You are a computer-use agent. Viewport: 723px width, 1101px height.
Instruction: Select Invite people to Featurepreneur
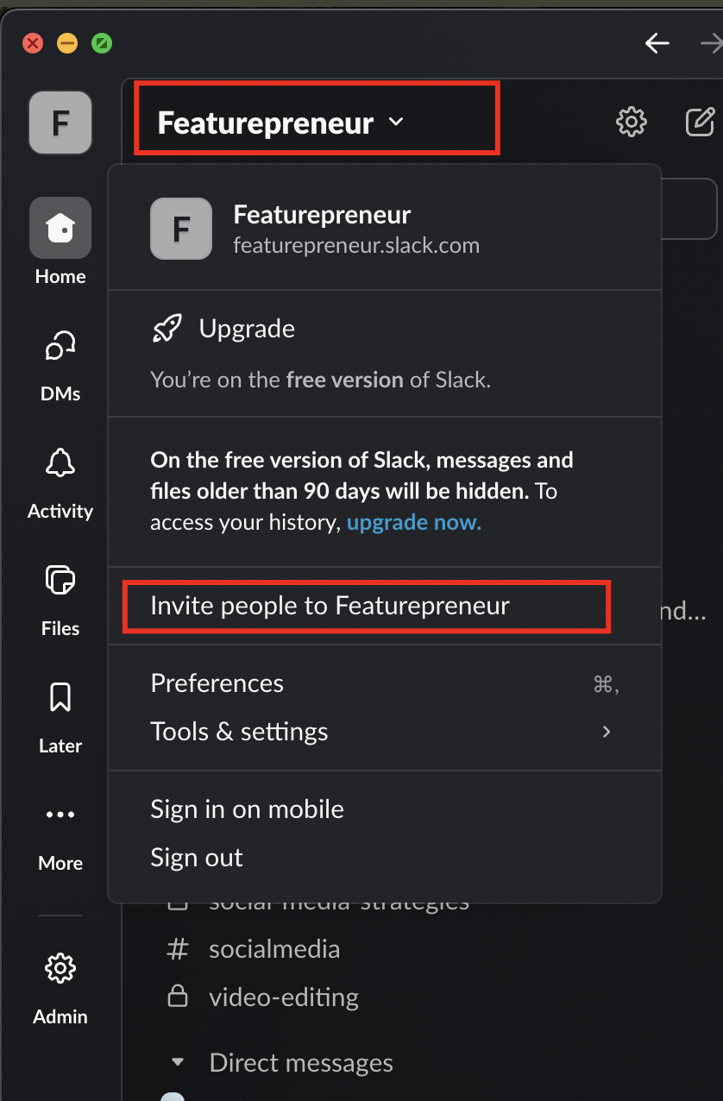point(330,606)
